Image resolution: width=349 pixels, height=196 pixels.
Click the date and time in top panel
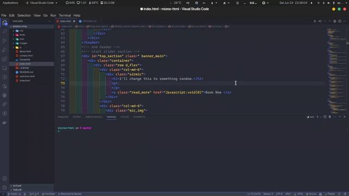[293, 3]
